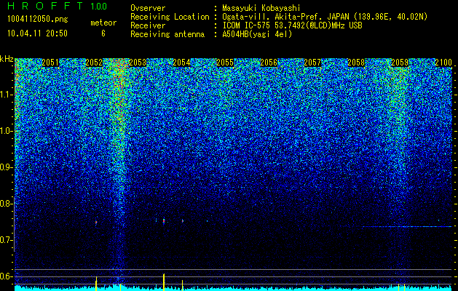This screenshot has width=458, height=291.
Task: Click the 0.8 frequency axis label
Action: 6,204
